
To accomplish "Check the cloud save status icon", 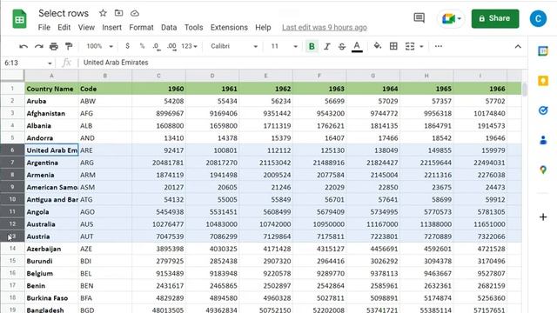I will coord(135,14).
